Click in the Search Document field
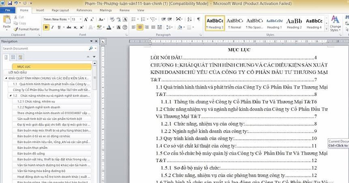 (46, 48)
